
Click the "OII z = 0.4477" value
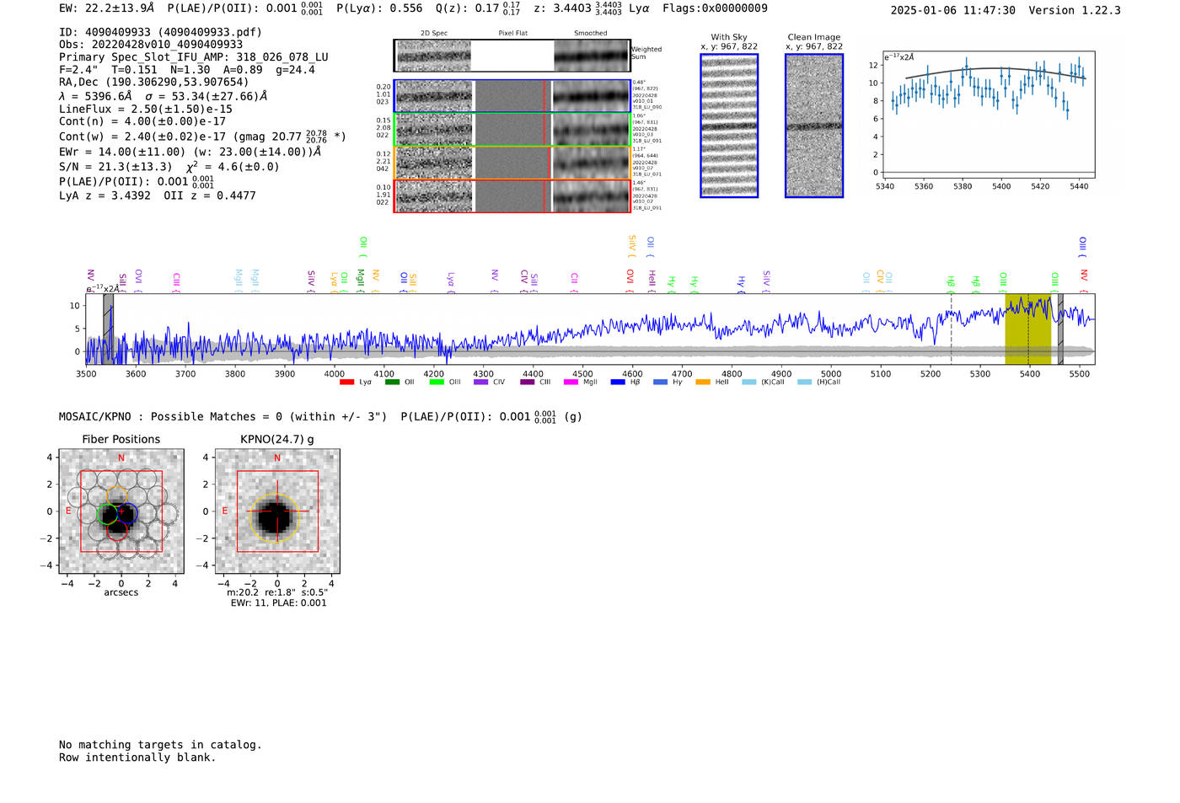click(x=210, y=195)
